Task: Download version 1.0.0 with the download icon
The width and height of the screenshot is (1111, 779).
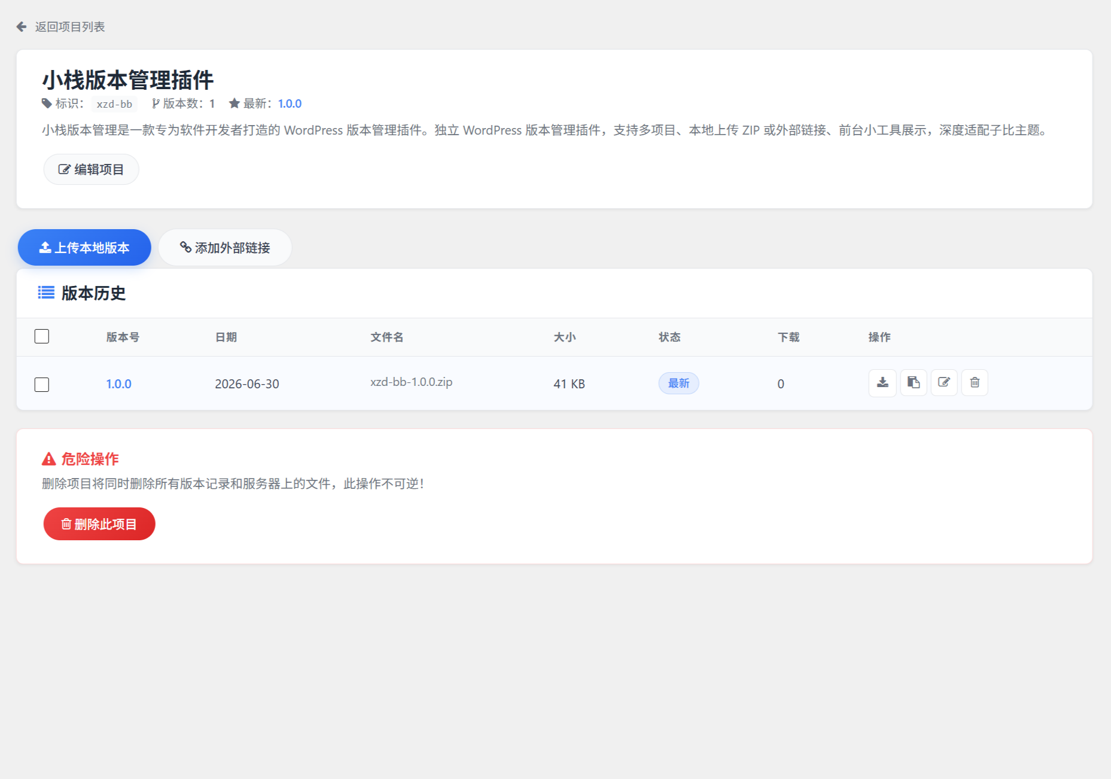Action: tap(882, 383)
